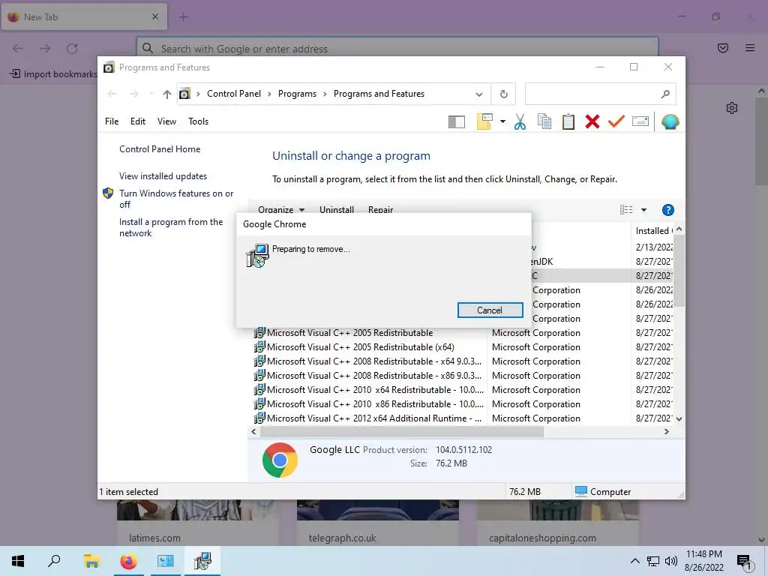The width and height of the screenshot is (768, 576).
Task: Open Control Panel Home link
Action: (x=160, y=149)
